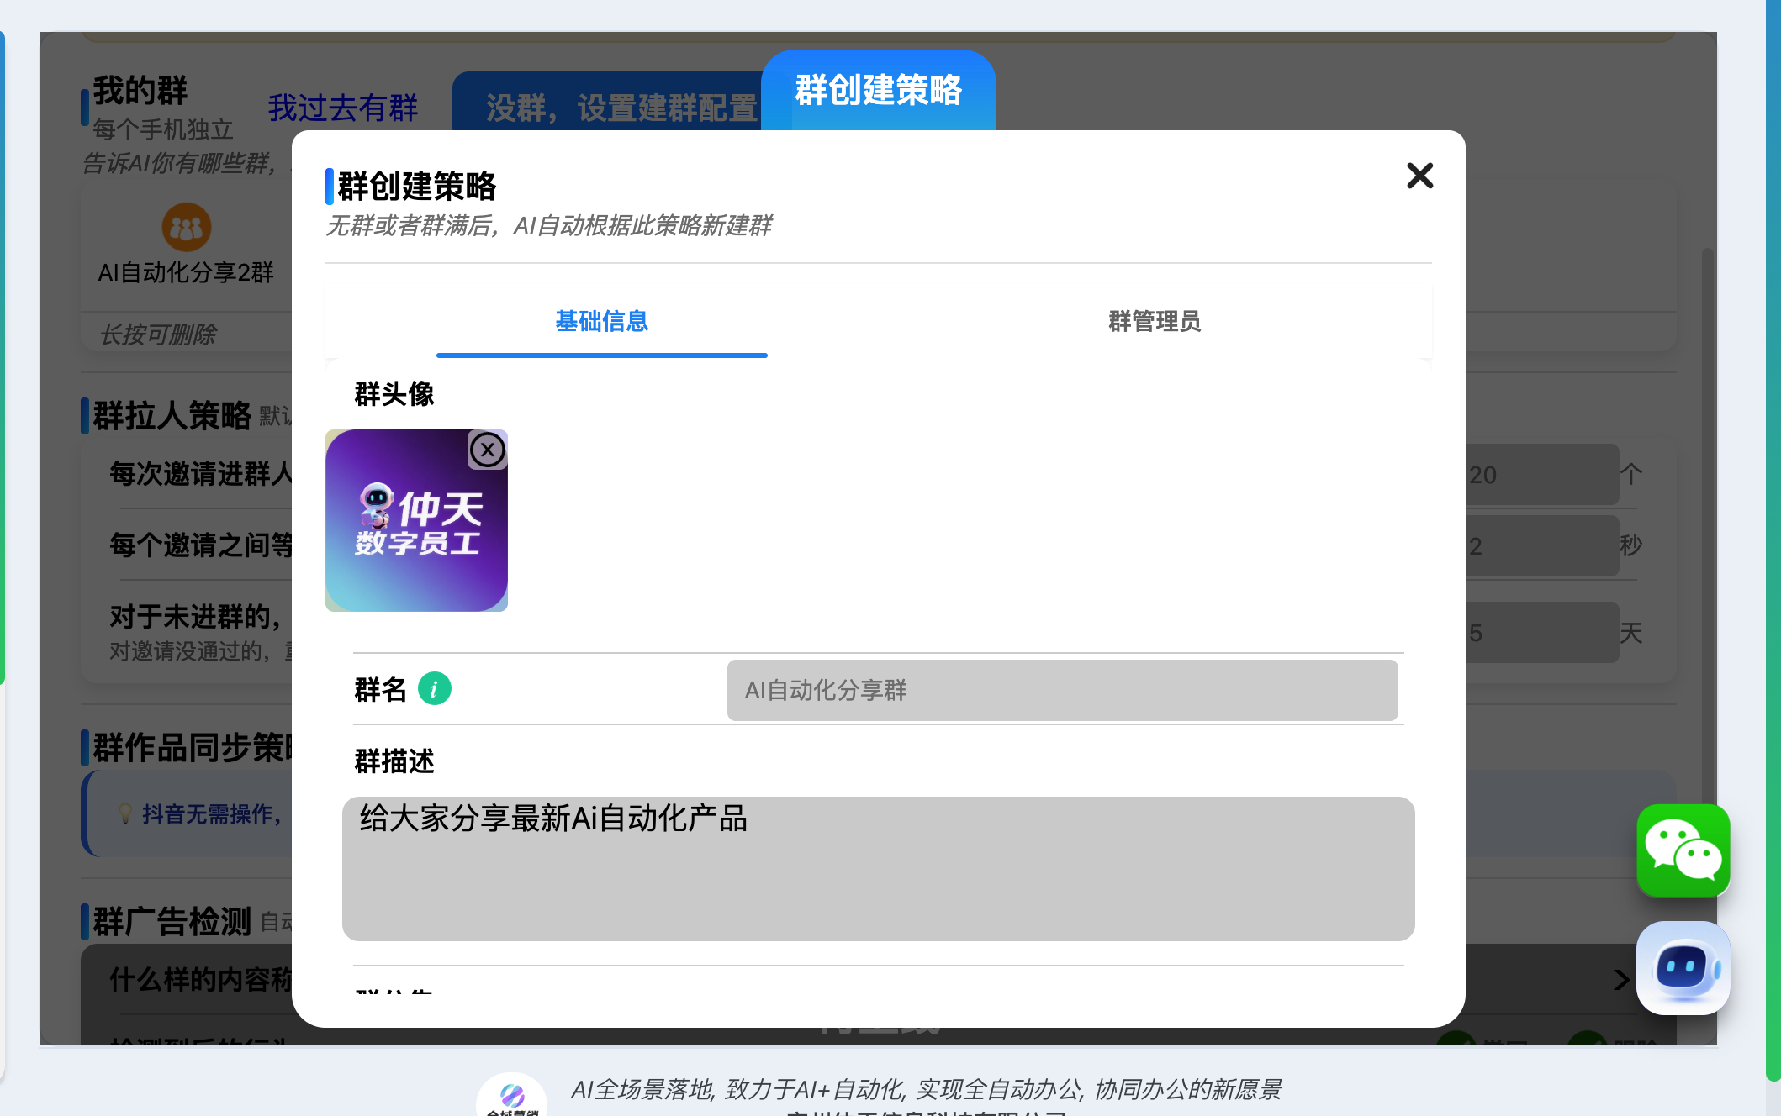This screenshot has height=1116, width=1781.
Task: Click the days field showing 5
Action: point(1542,633)
